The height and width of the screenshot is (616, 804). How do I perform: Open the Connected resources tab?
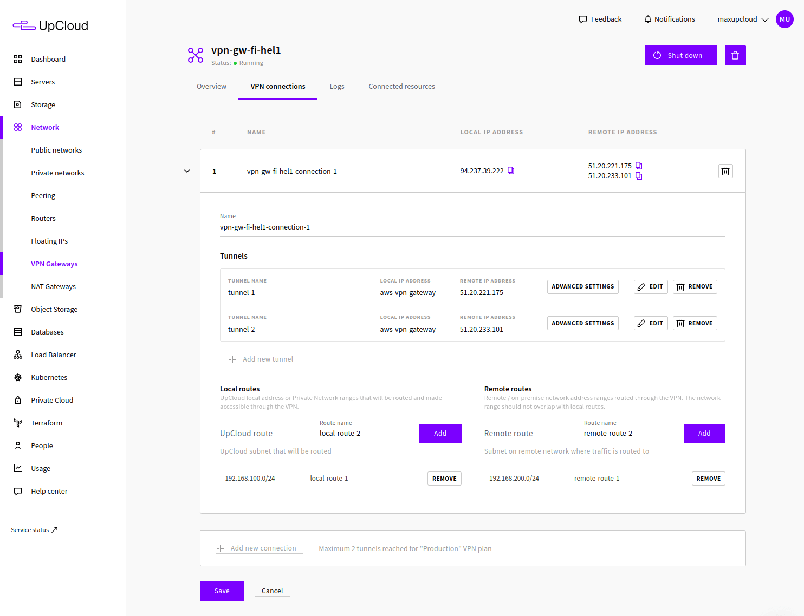coord(401,86)
